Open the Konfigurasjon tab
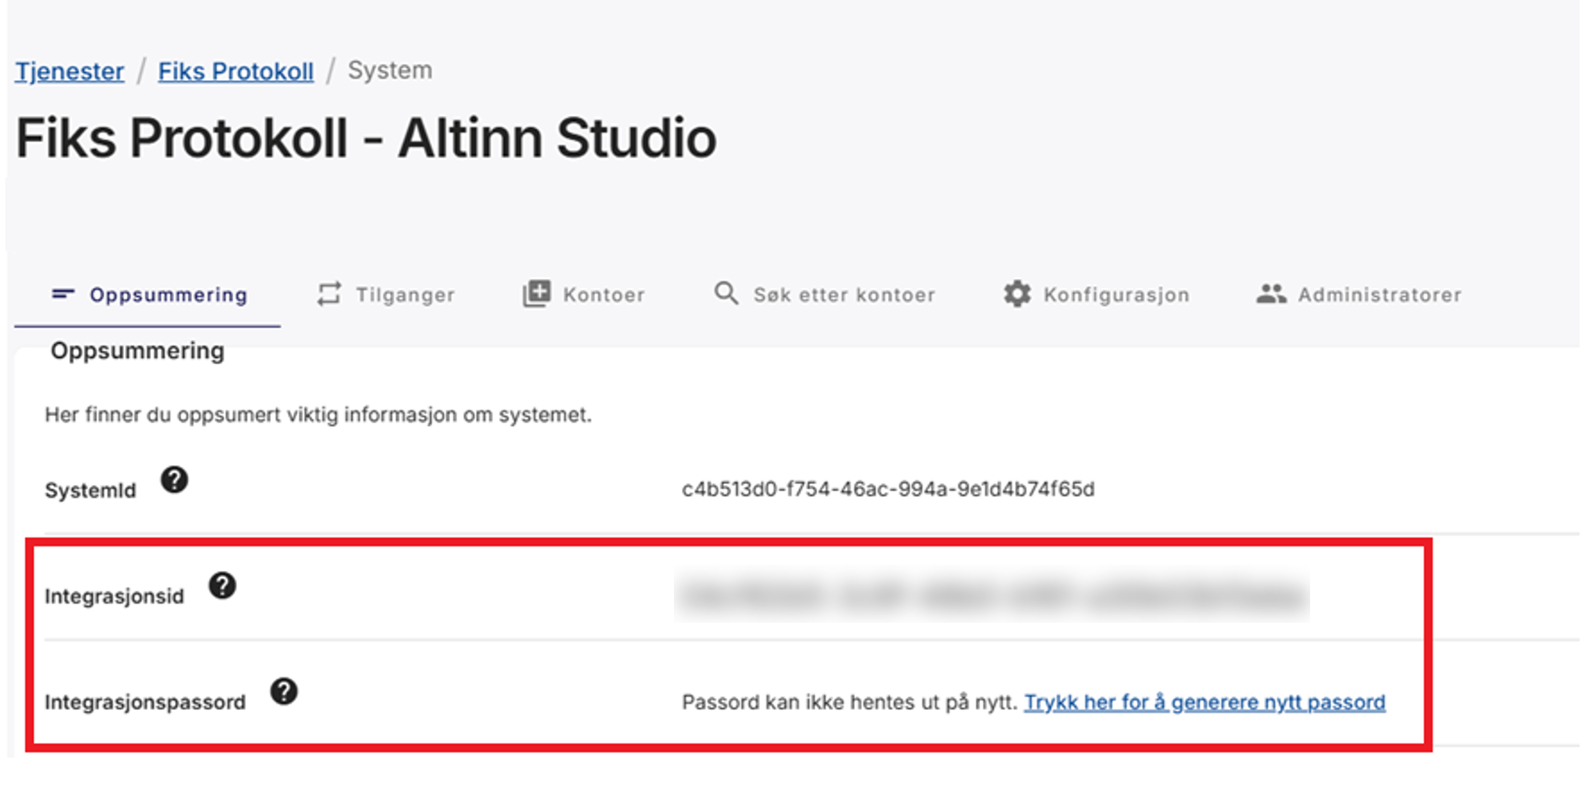Screen dimensions: 1594x790 pyautogui.click(x=1116, y=294)
